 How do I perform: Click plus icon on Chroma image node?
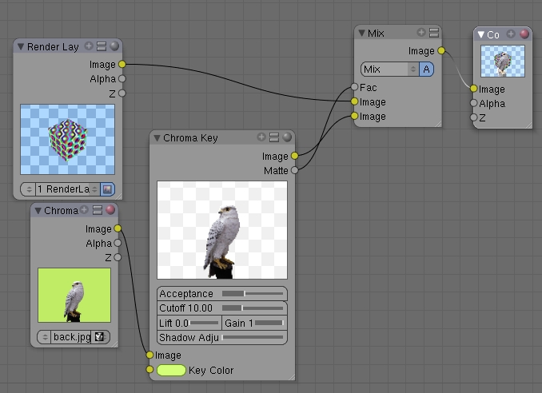[x=85, y=209]
